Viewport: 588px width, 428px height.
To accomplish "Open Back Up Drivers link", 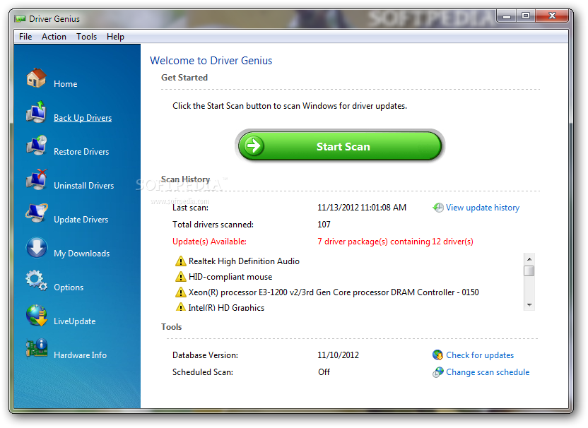I will (83, 118).
